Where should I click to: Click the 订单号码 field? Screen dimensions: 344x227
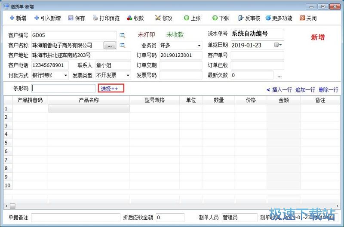pos(181,55)
